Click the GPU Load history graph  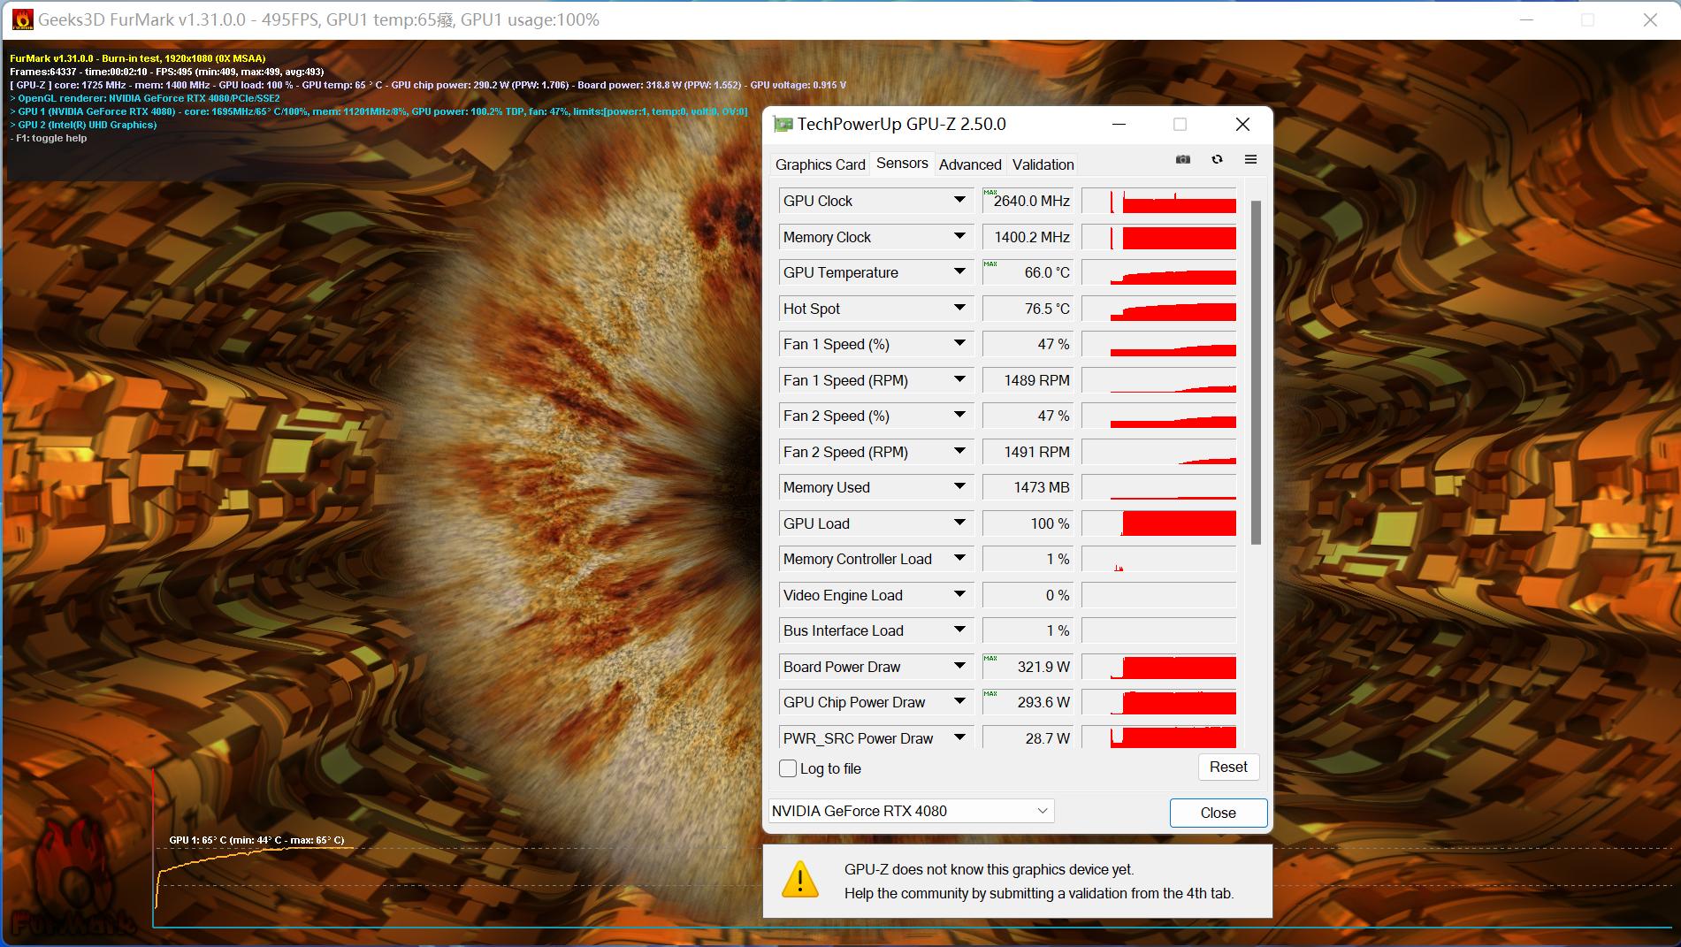(x=1158, y=523)
